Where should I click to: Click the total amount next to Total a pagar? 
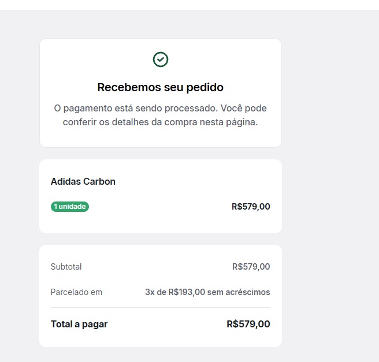tap(248, 324)
